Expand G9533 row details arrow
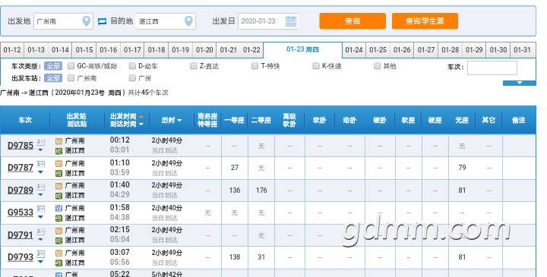The image size is (547, 277). click(x=40, y=217)
